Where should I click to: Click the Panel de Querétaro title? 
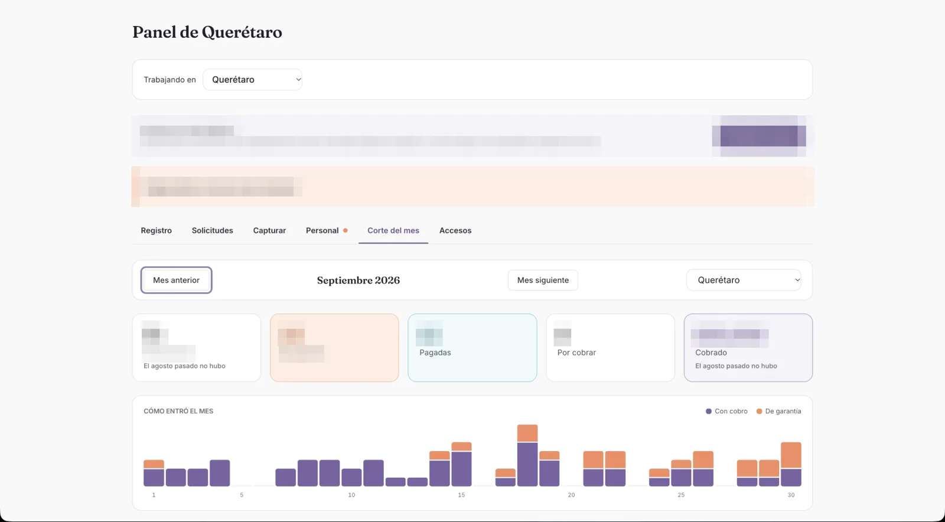[x=207, y=32]
